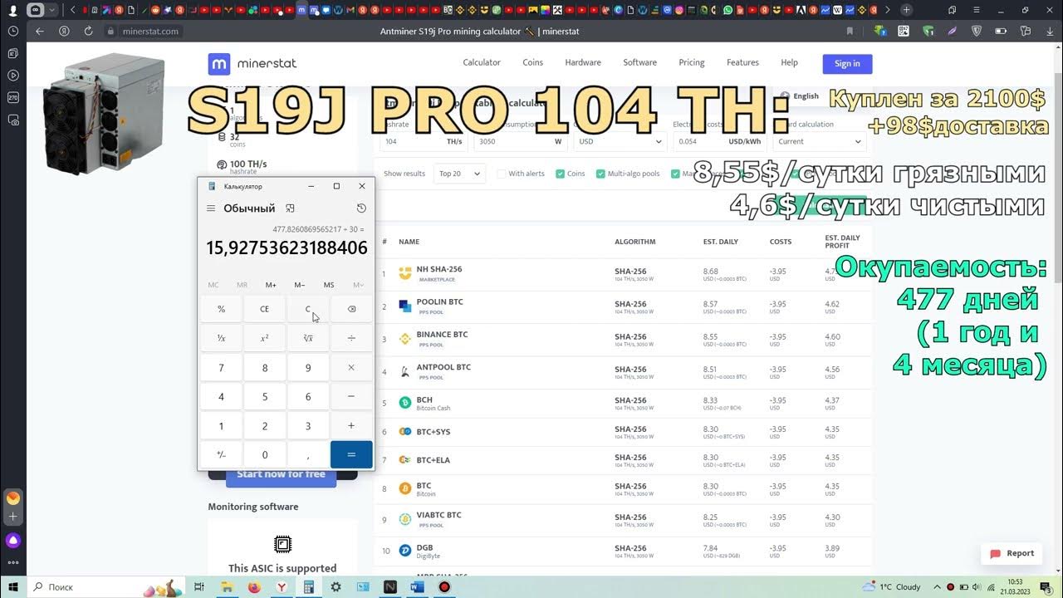
Task: Open the Features menu item
Action: click(x=742, y=62)
